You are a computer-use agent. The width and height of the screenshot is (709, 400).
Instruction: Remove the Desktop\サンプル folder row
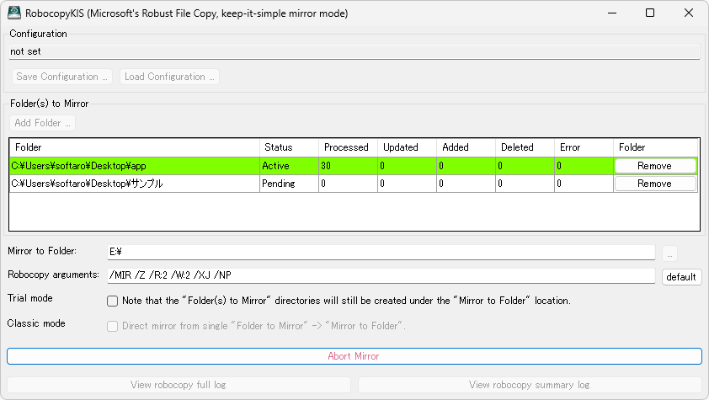[x=654, y=184]
